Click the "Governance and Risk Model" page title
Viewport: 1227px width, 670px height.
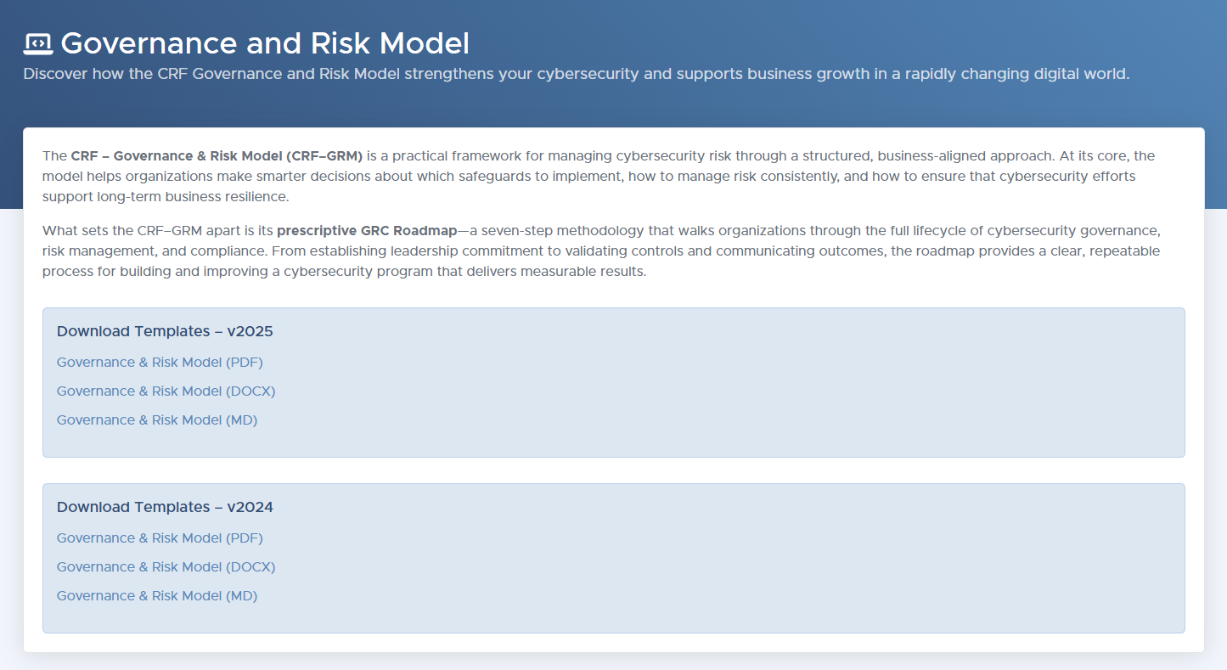(265, 42)
